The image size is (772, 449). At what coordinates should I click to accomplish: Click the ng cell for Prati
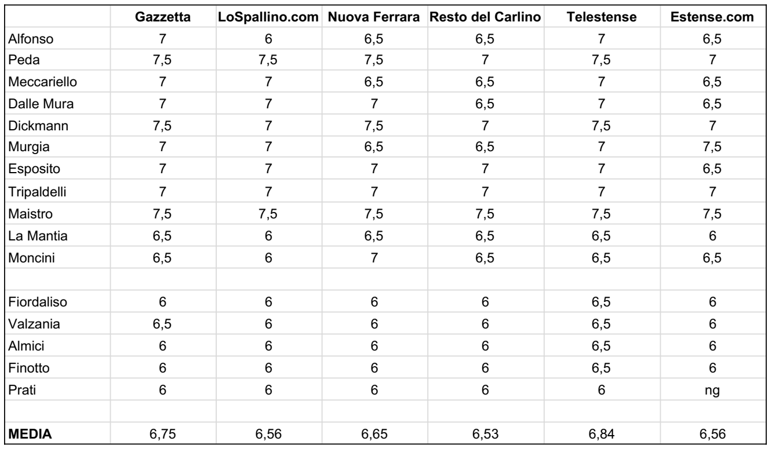coord(714,390)
